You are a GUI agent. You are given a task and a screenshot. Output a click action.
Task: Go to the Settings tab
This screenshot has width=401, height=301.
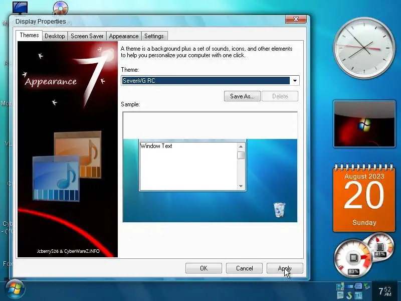[154, 36]
